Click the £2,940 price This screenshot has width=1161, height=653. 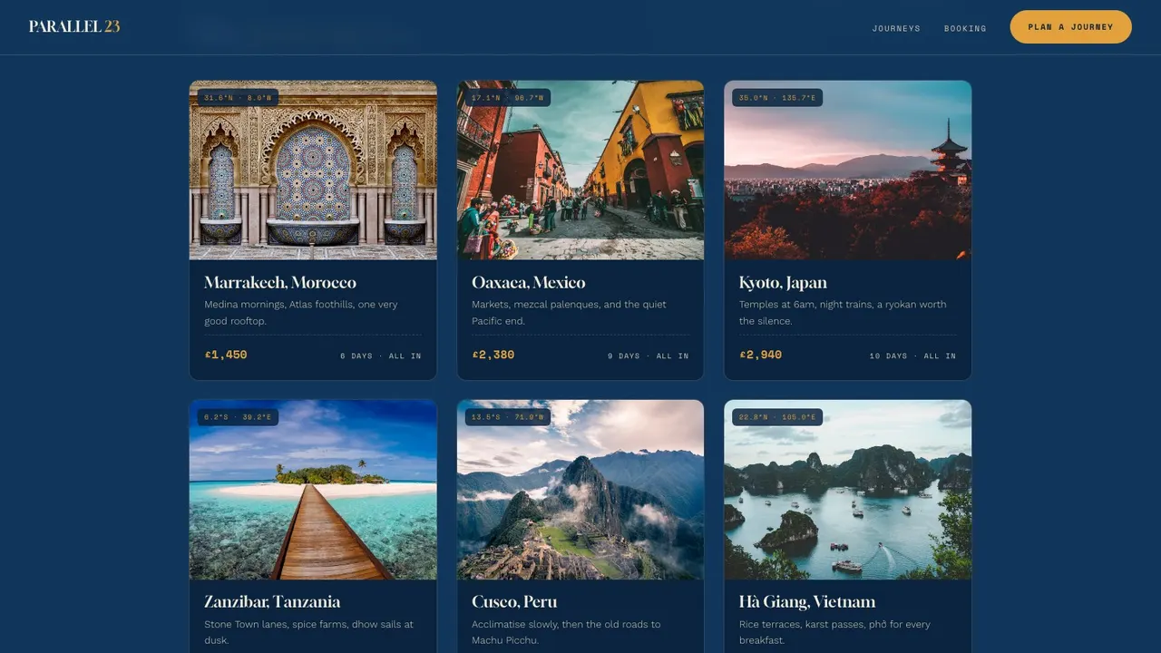pyautogui.click(x=761, y=355)
